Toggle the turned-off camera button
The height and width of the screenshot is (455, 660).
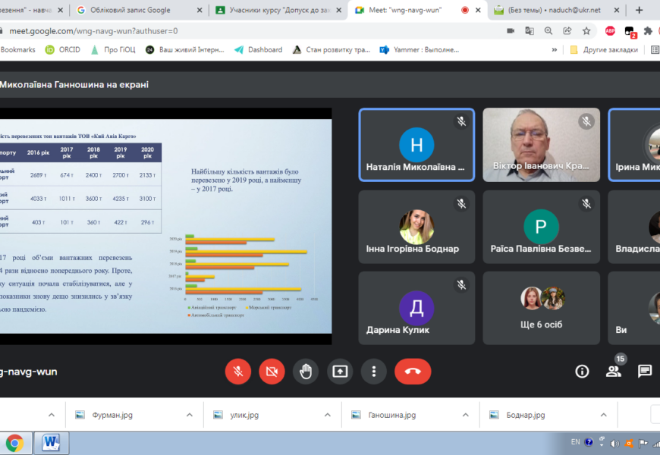click(272, 372)
